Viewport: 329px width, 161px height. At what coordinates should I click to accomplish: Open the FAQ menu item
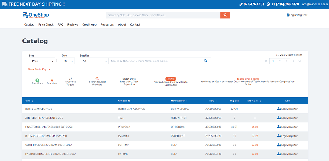(x=61, y=24)
